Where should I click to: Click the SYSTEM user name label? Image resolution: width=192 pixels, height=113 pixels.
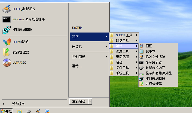click(x=77, y=28)
